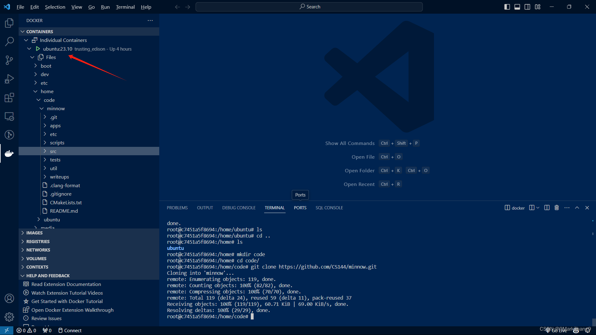596x335 pixels.
Task: Open the Source Control view
Action: [9, 60]
